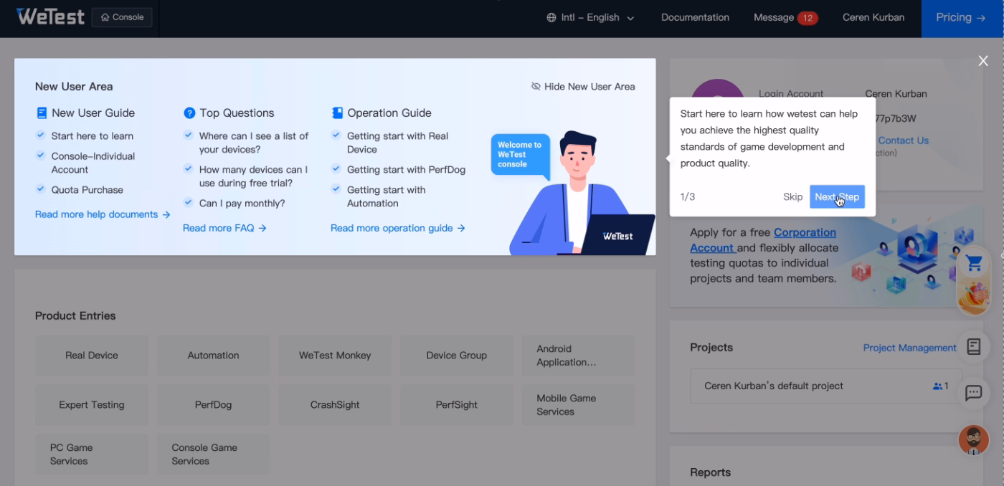1004x486 pixels.
Task: Open the Ceren Kurban account menu
Action: click(873, 16)
